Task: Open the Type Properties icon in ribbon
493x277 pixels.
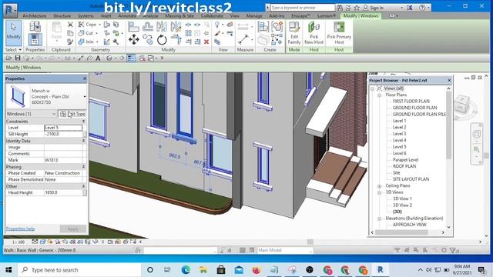Action: point(35,27)
